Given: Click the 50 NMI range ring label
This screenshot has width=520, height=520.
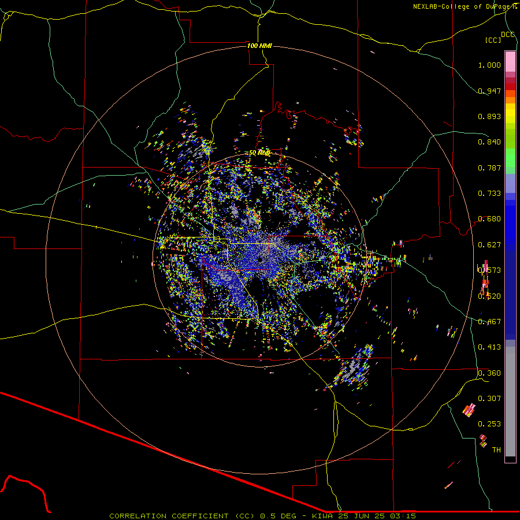Looking at the screenshot, I should (259, 153).
